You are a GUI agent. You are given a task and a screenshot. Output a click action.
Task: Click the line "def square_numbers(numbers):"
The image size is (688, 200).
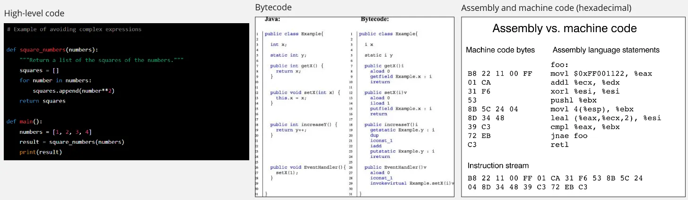pyautogui.click(x=53, y=50)
